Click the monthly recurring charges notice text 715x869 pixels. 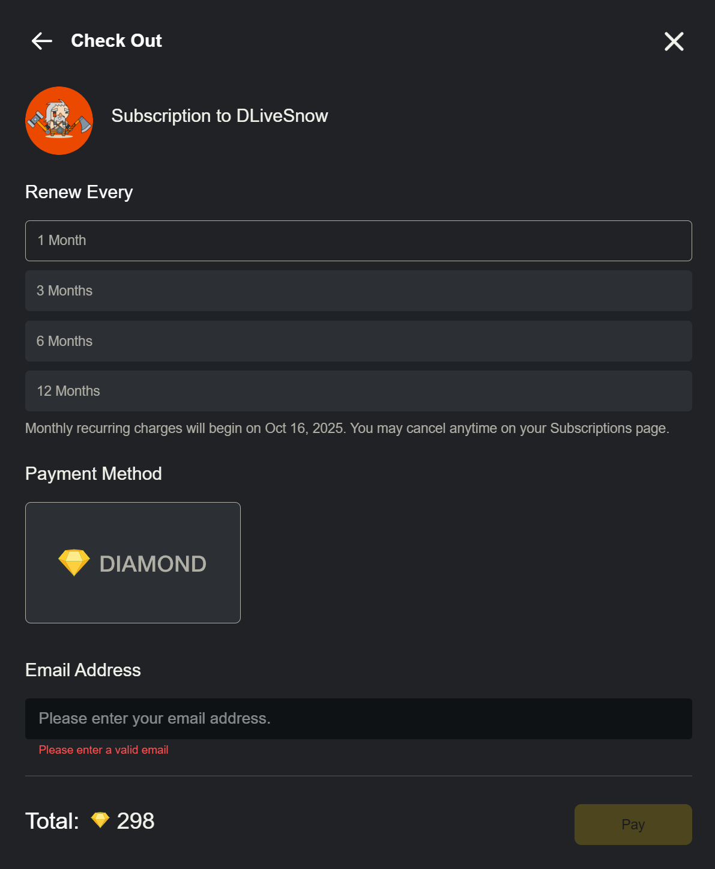(x=347, y=428)
